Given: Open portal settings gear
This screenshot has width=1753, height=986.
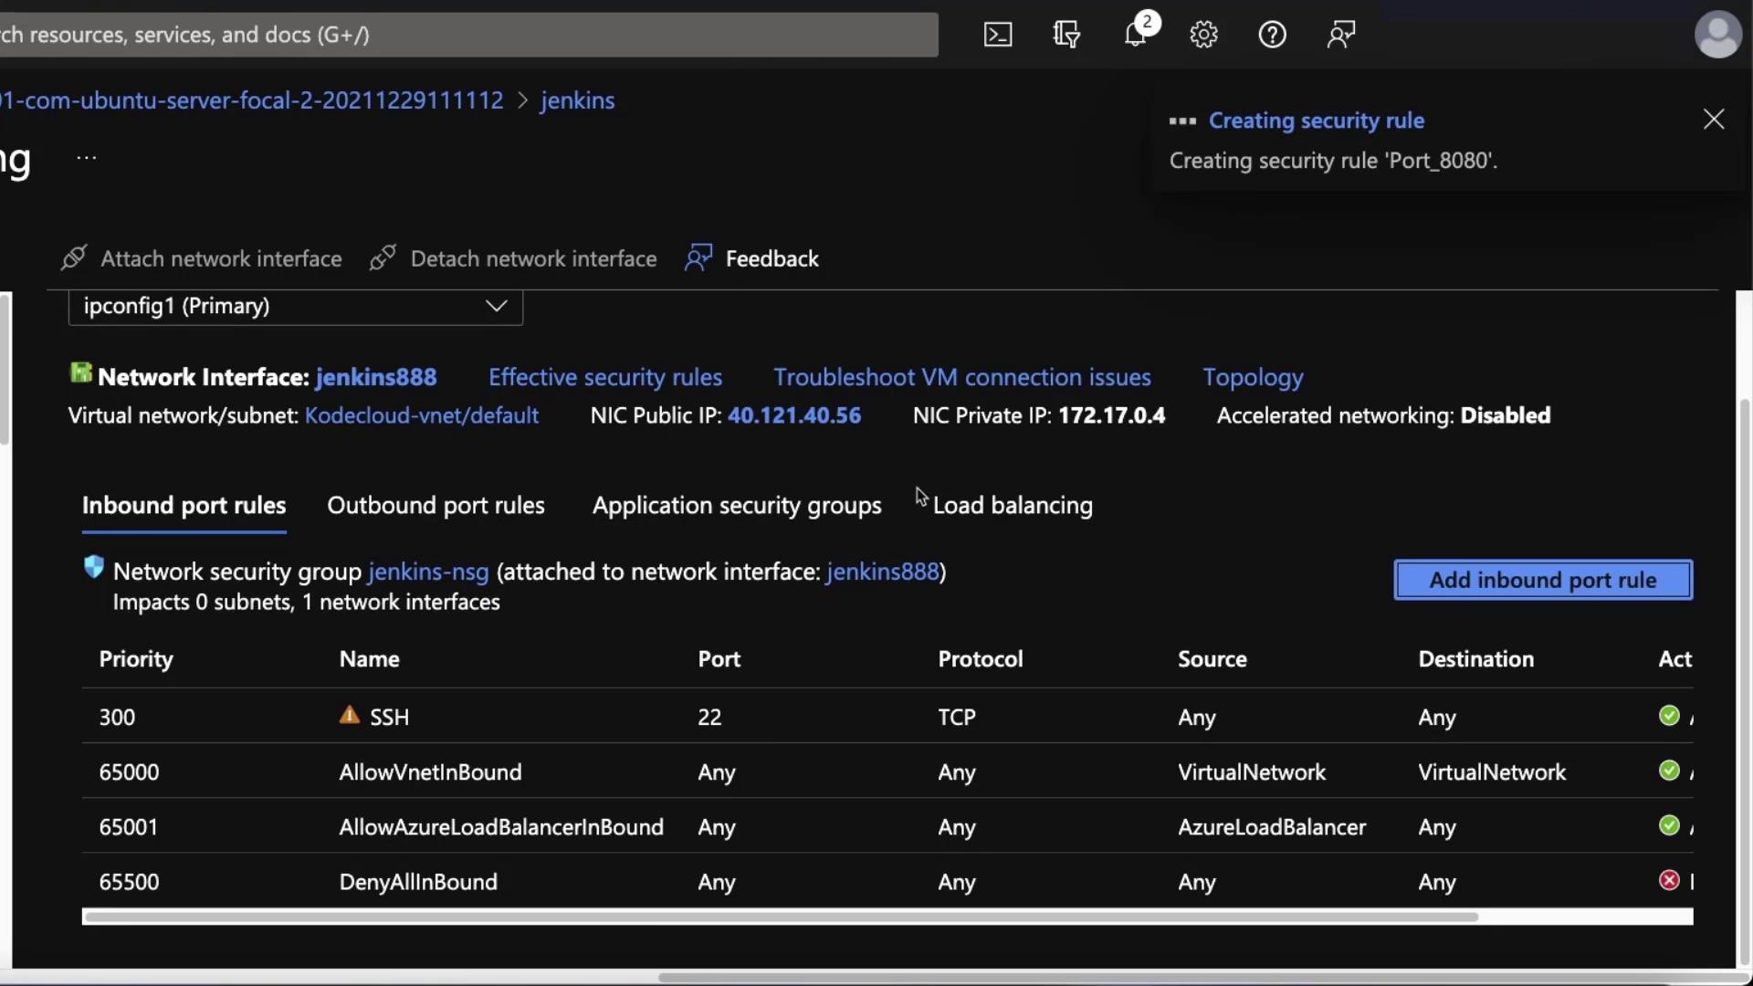Looking at the screenshot, I should tap(1203, 35).
